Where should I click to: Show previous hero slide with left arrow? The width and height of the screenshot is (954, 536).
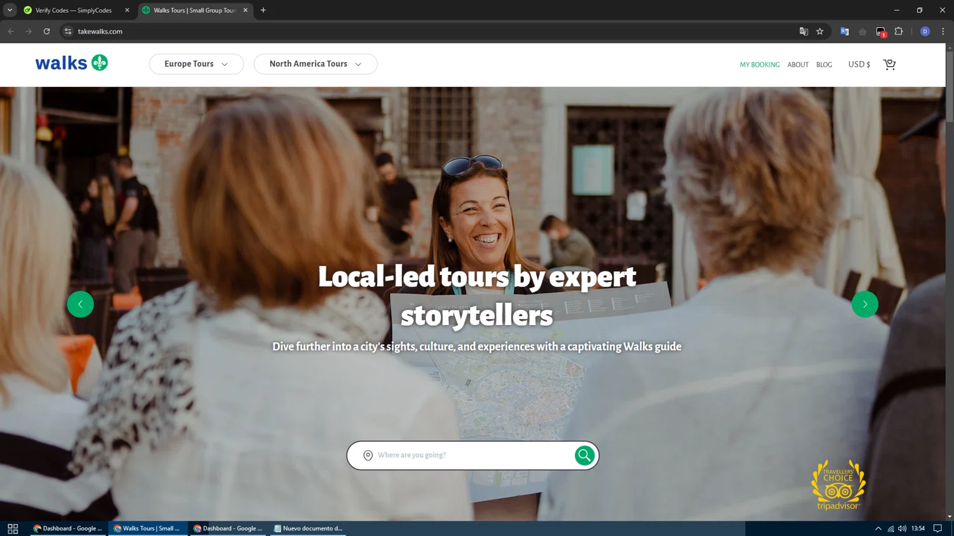[x=80, y=304]
